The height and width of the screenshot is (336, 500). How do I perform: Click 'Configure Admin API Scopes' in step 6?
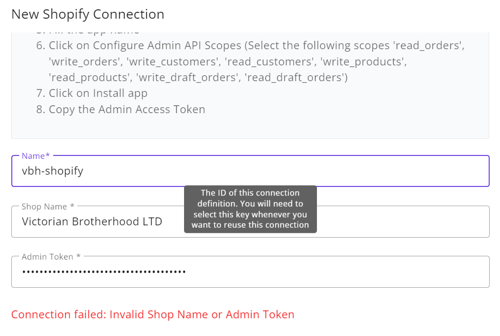(167, 46)
